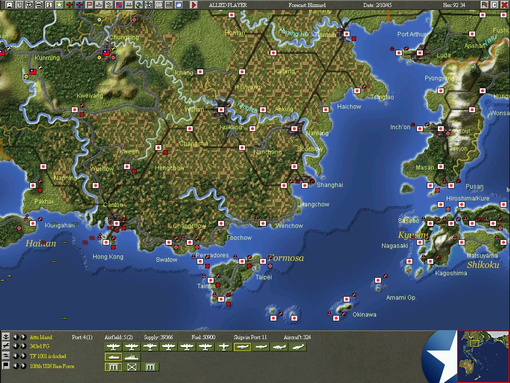Image resolution: width=510 pixels, height=383 pixels.
Task: Select the last air unit icon in row
Action: coord(298,347)
